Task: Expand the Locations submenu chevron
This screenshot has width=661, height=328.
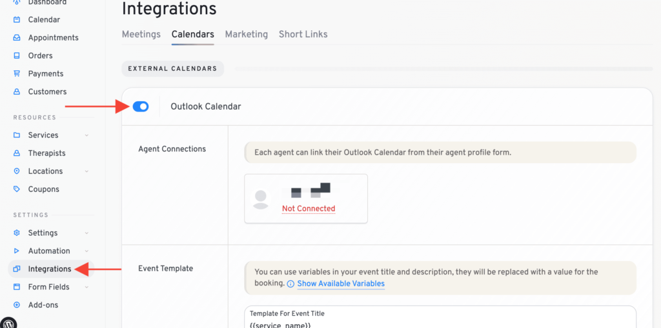Action: (86, 171)
